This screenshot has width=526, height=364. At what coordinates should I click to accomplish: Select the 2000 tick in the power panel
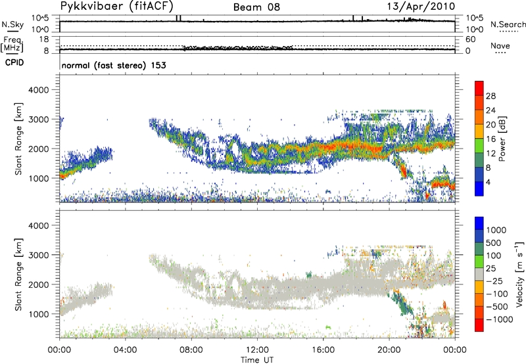[38, 148]
